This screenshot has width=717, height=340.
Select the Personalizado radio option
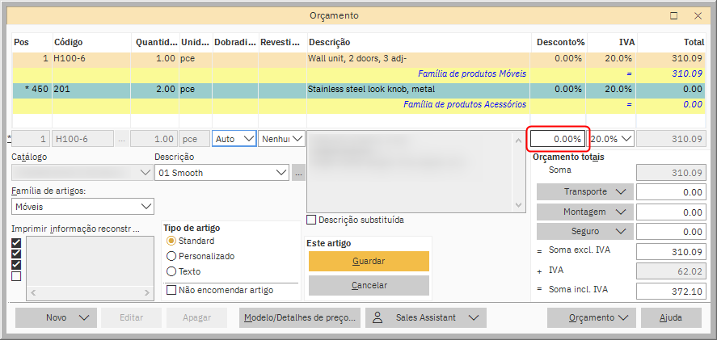(x=171, y=256)
